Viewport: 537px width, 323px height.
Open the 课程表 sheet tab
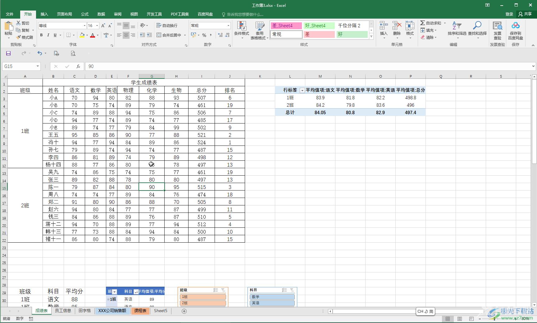coord(140,311)
